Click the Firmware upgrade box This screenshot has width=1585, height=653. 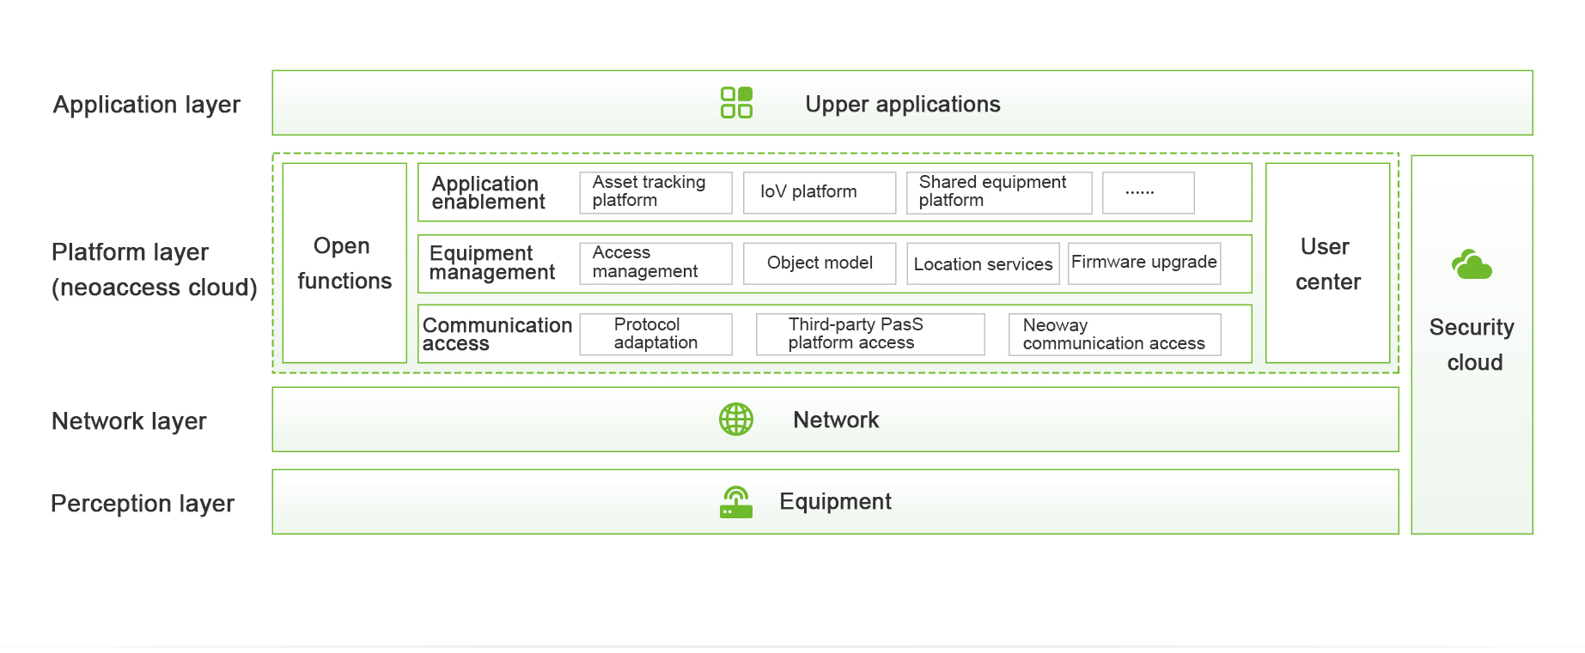1143,263
